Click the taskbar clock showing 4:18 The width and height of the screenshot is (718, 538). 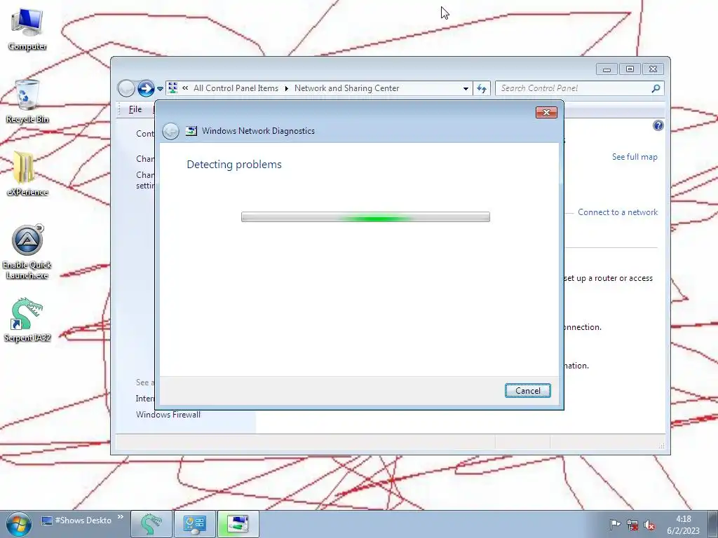683,525
